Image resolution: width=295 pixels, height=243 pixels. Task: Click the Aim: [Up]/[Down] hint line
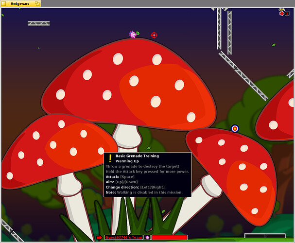point(121,182)
